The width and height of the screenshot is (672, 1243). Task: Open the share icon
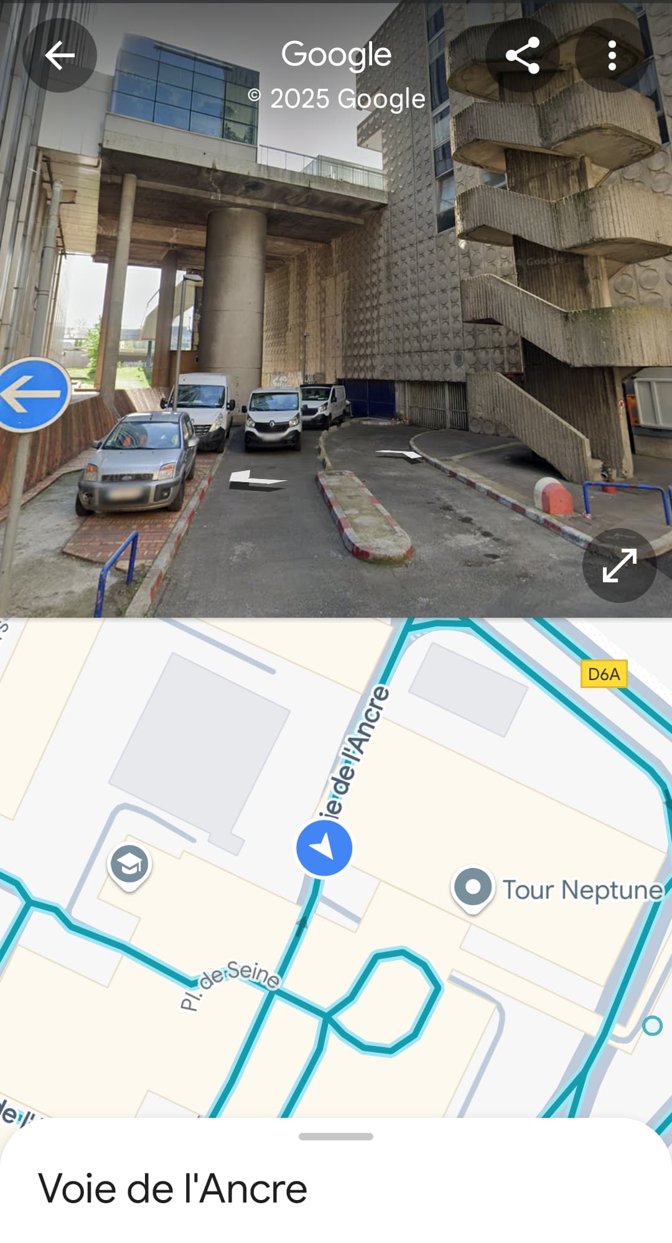[x=523, y=56]
